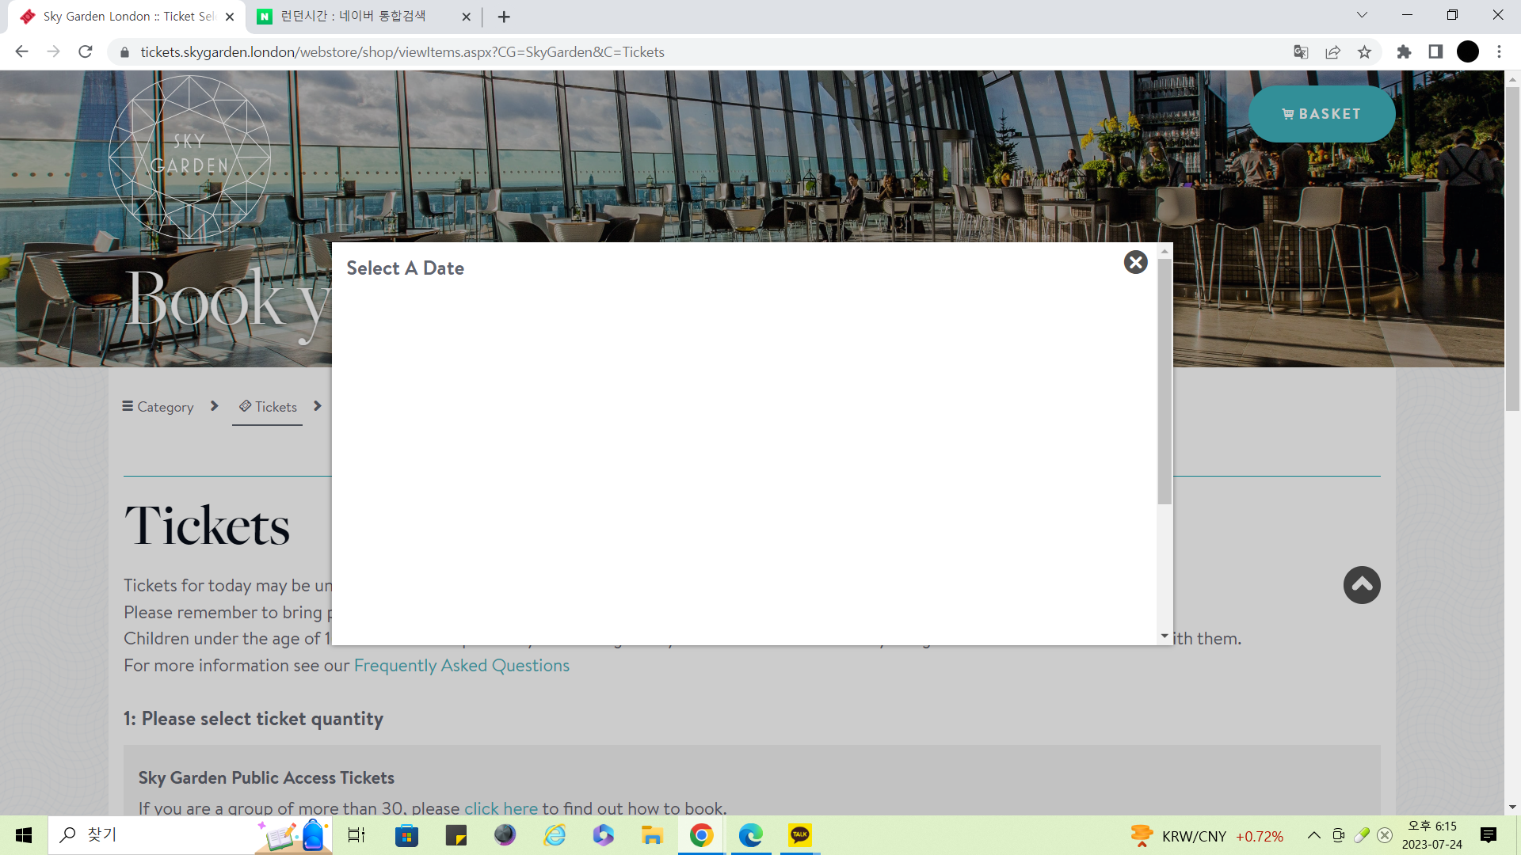1521x855 pixels.
Task: Select the Tickets breadcrumb item
Action: point(268,407)
